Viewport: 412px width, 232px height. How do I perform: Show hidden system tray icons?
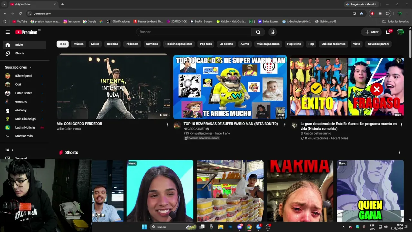(x=343, y=227)
